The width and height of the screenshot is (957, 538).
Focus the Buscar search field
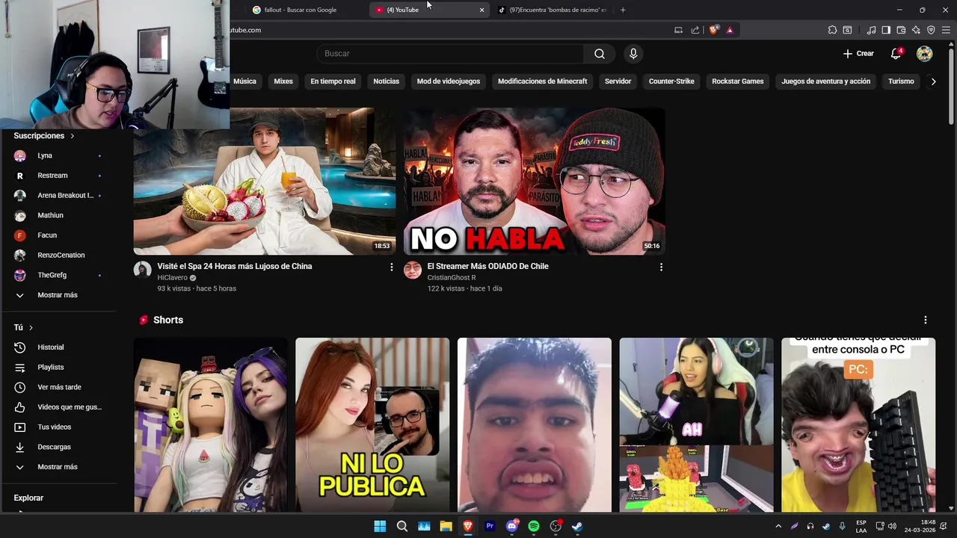450,54
